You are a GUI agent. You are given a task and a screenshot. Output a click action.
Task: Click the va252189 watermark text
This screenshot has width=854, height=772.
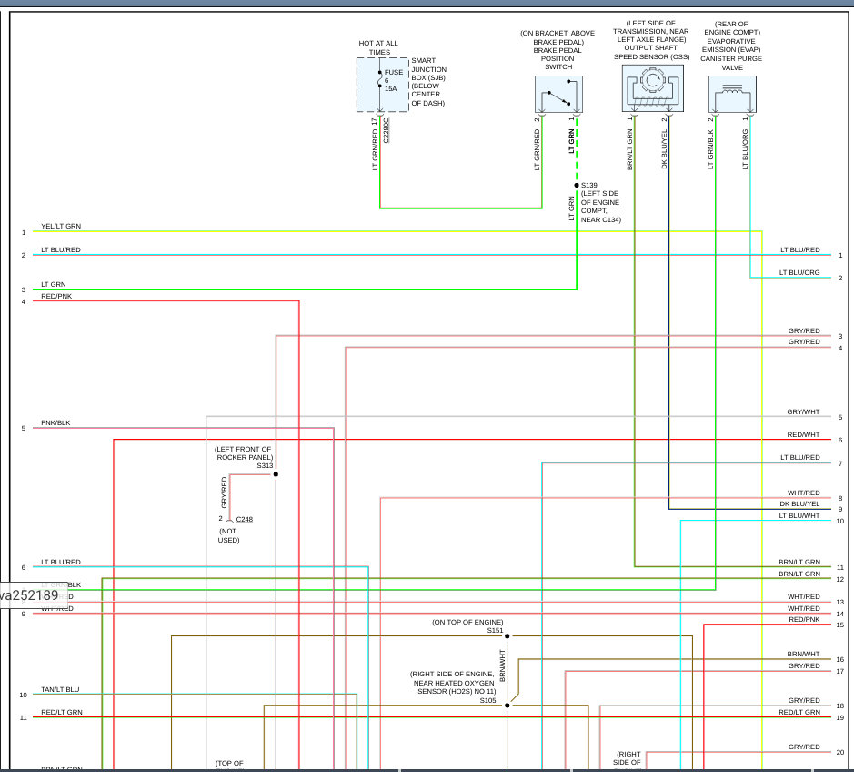click(29, 594)
